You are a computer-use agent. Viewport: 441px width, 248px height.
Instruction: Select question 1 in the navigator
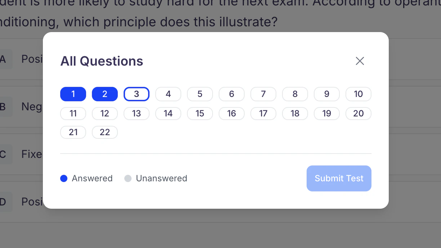pyautogui.click(x=73, y=94)
